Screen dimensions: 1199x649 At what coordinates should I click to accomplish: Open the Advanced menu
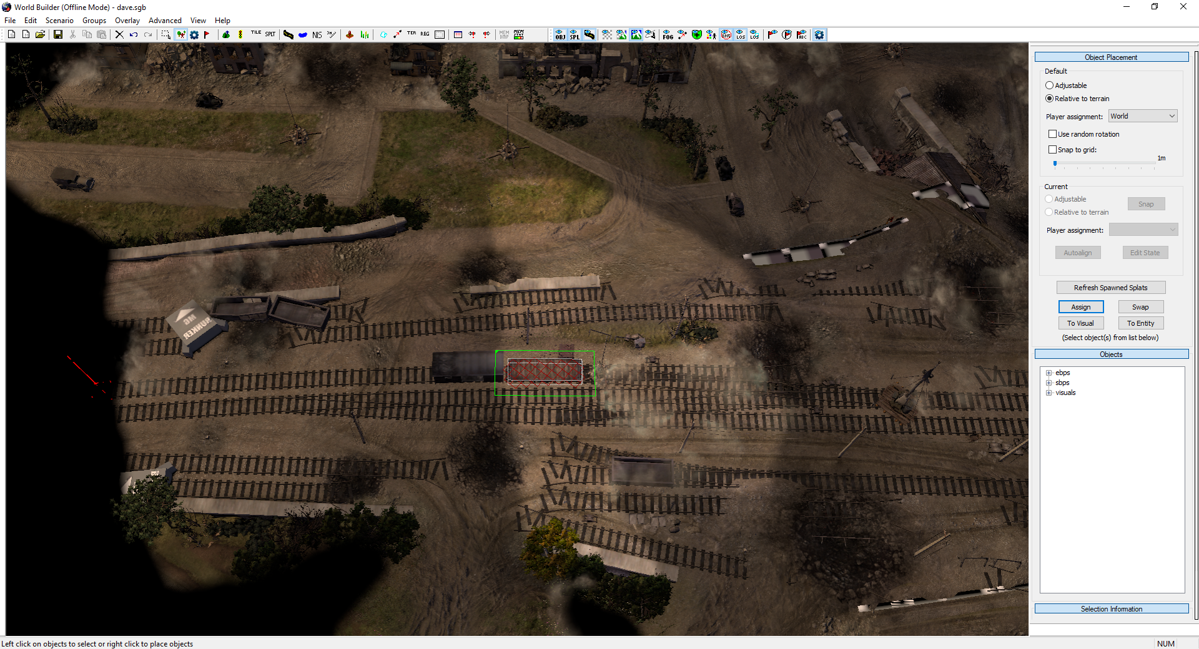[x=165, y=21]
